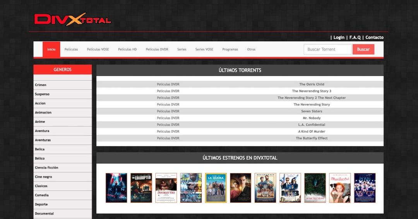The image size is (418, 219).
Task: Choose the Ciencia ficción genre
Action: (46, 168)
